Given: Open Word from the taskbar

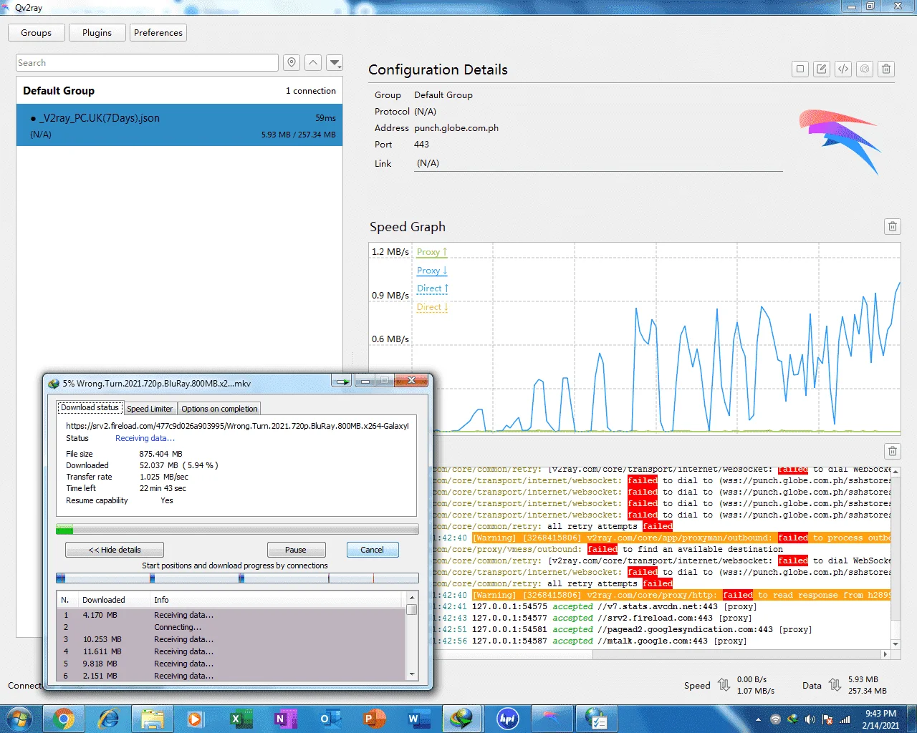Looking at the screenshot, I should [x=418, y=719].
